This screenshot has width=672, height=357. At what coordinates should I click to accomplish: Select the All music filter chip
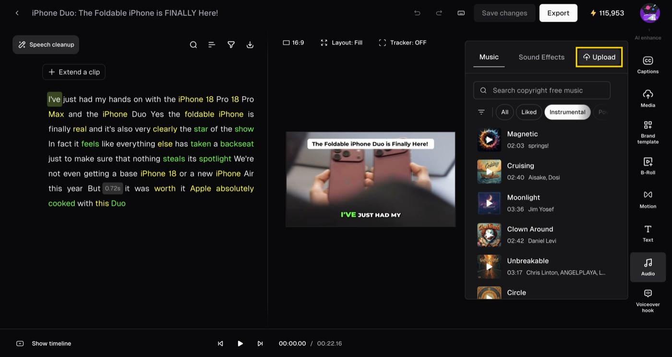(x=504, y=112)
